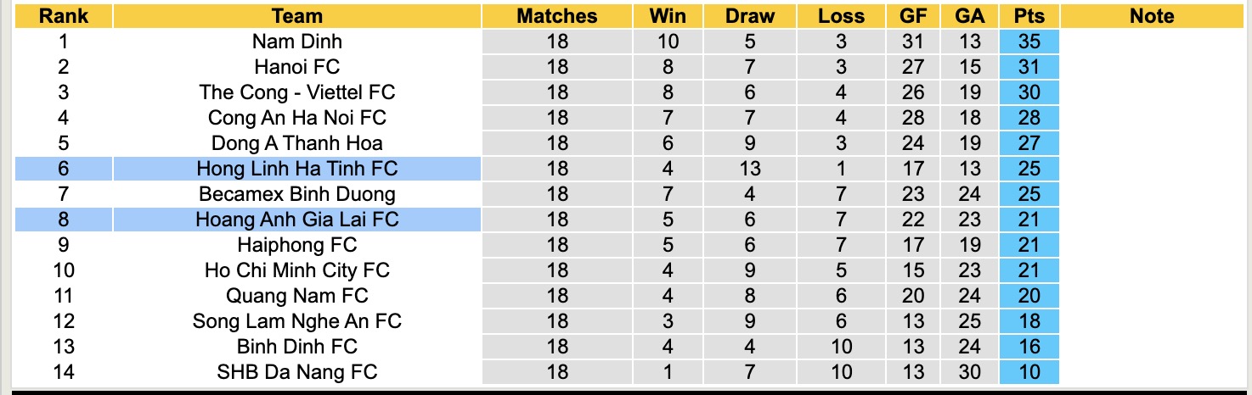Click highlighted Hoang Anh Gia Lai FC
The height and width of the screenshot is (395, 1252).
pos(297,220)
